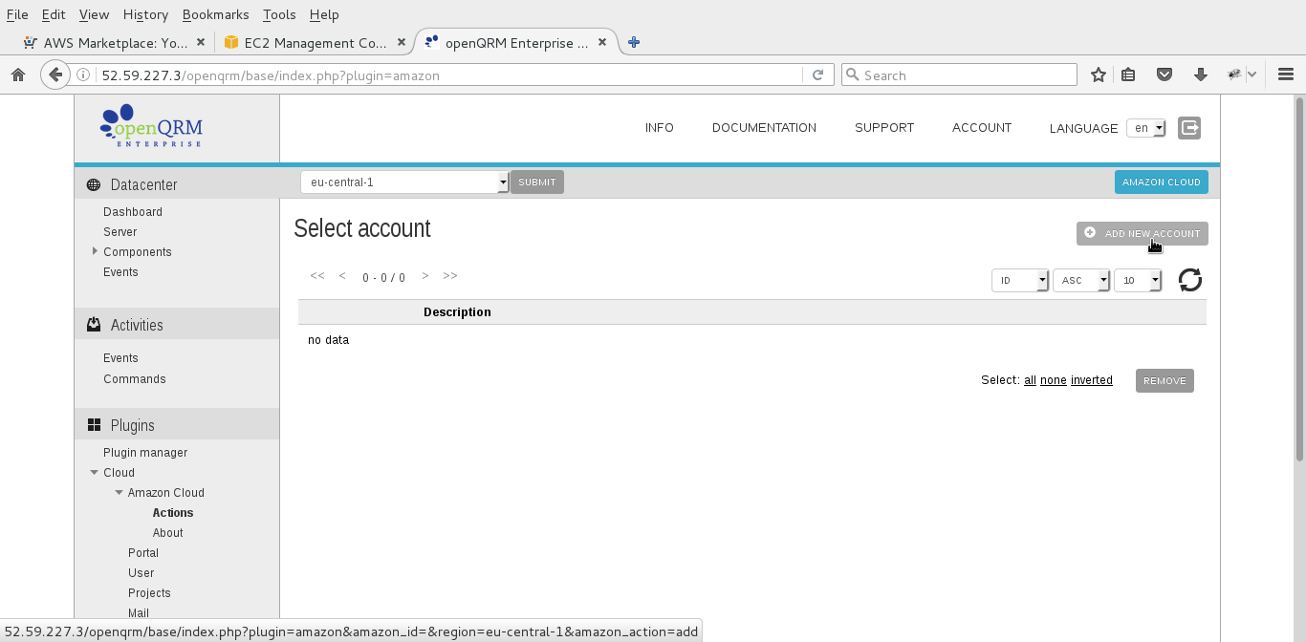Screen dimensions: 1306x642
Task: Open the sort field dropdown showing ID
Action: point(1020,280)
